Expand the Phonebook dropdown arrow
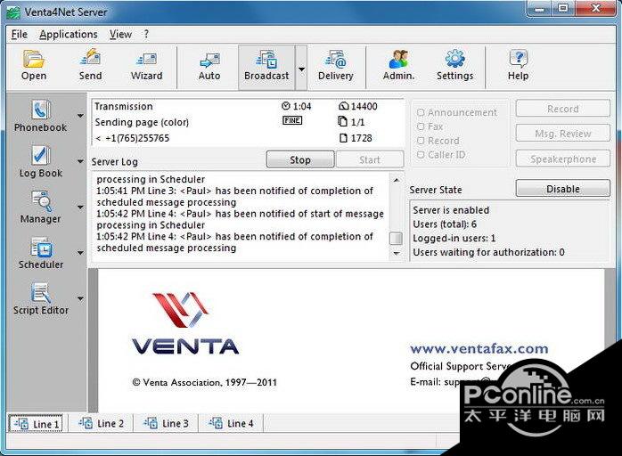This screenshot has height=456, width=622. [x=80, y=116]
